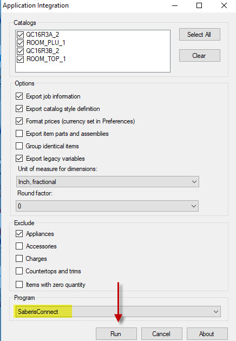Screen dimensions: 236x341
Task: Open Unit of measure dropdown
Action: click(x=108, y=181)
